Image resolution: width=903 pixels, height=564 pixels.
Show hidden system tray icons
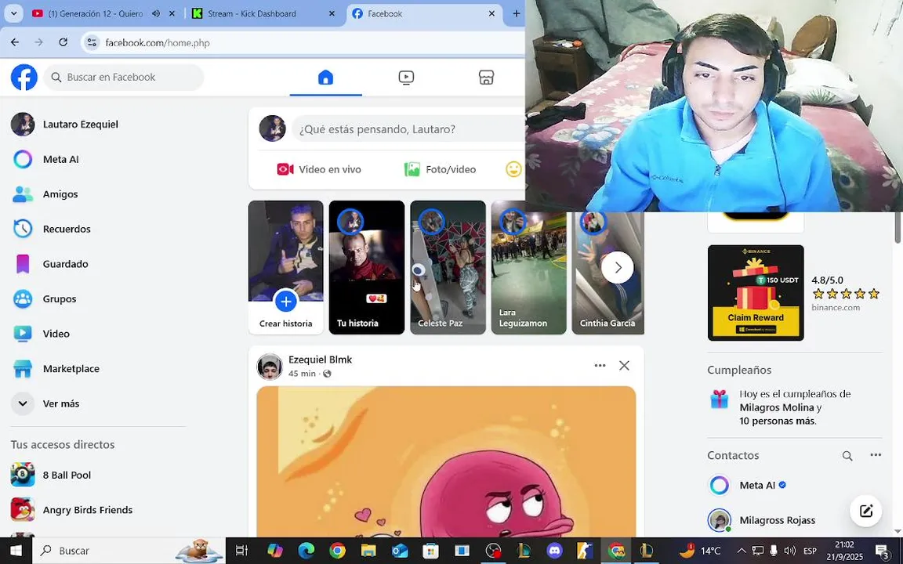click(741, 551)
